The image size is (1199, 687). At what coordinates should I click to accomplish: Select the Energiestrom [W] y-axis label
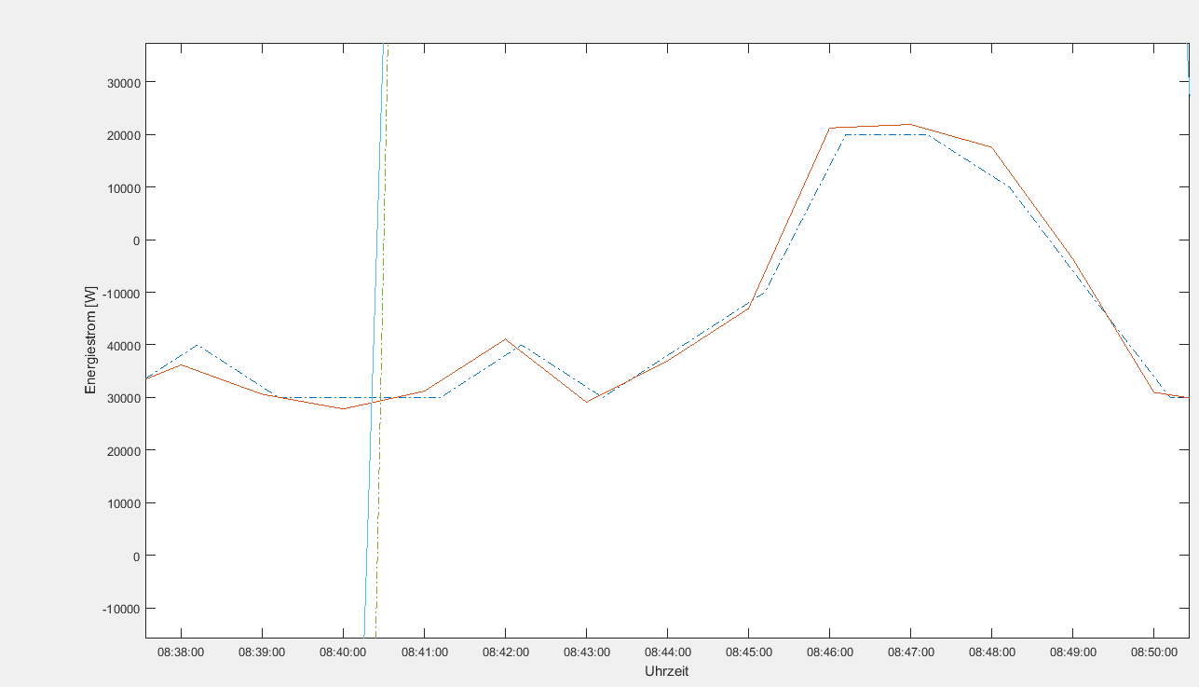coord(90,339)
